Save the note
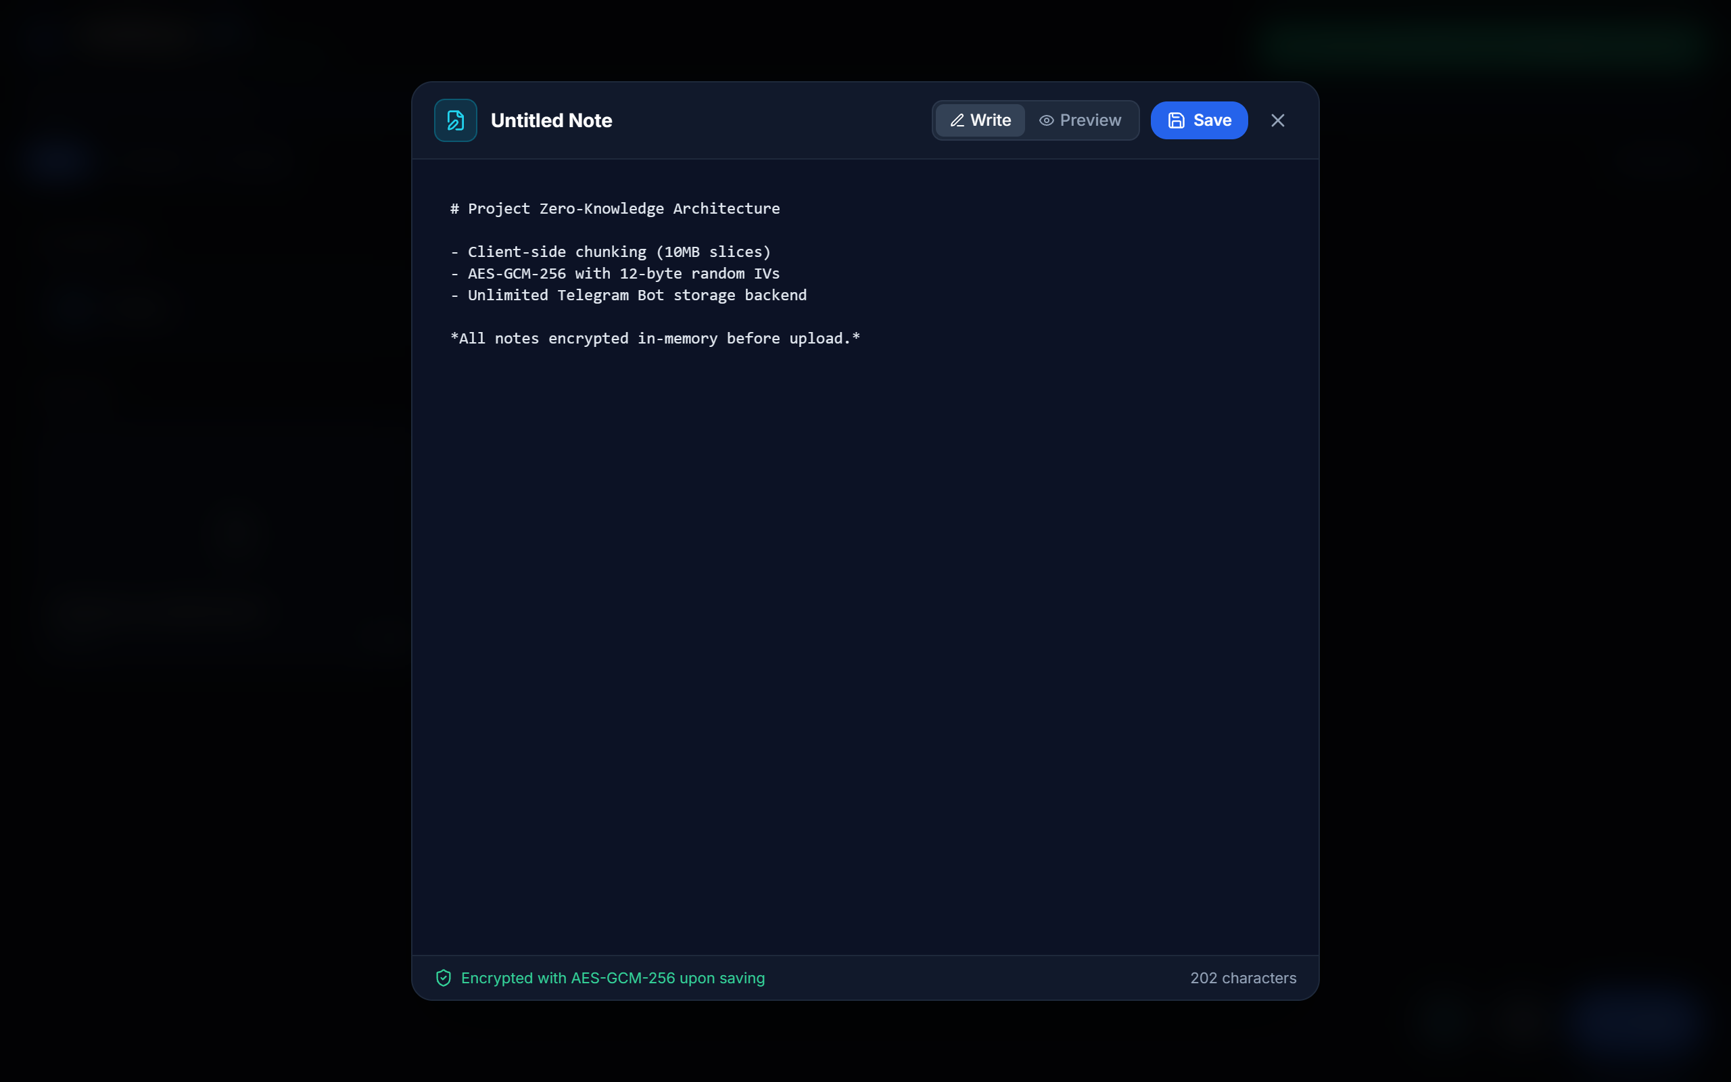This screenshot has height=1082, width=1731. click(1199, 120)
